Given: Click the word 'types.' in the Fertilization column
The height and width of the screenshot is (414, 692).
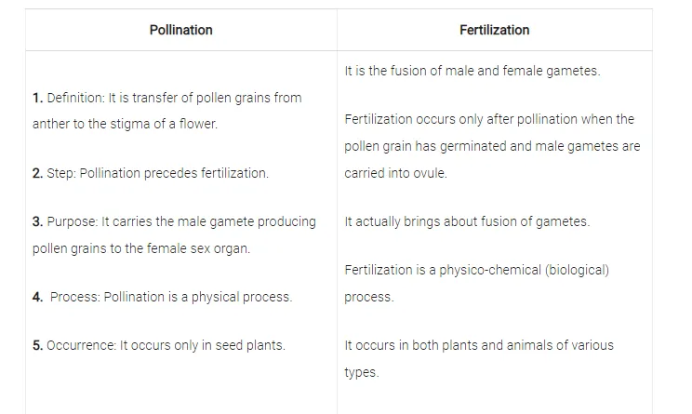Looking at the screenshot, I should (x=361, y=372).
